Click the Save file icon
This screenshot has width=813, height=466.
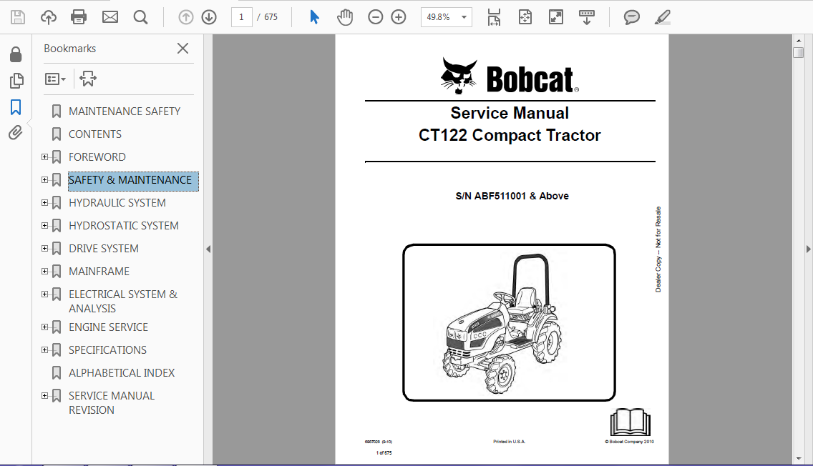(18, 17)
